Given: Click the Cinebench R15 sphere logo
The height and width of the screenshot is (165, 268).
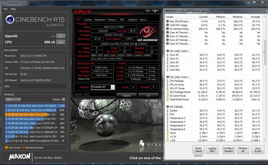Looking at the screenshot, I should 10,20.
